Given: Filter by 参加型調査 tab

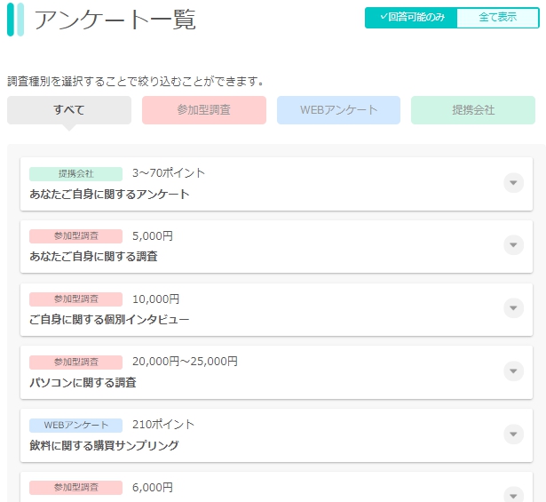Looking at the screenshot, I should (204, 110).
